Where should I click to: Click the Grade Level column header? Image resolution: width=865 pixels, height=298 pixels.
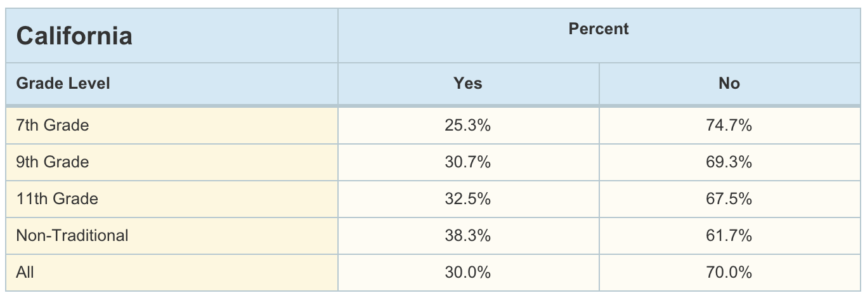63,83
